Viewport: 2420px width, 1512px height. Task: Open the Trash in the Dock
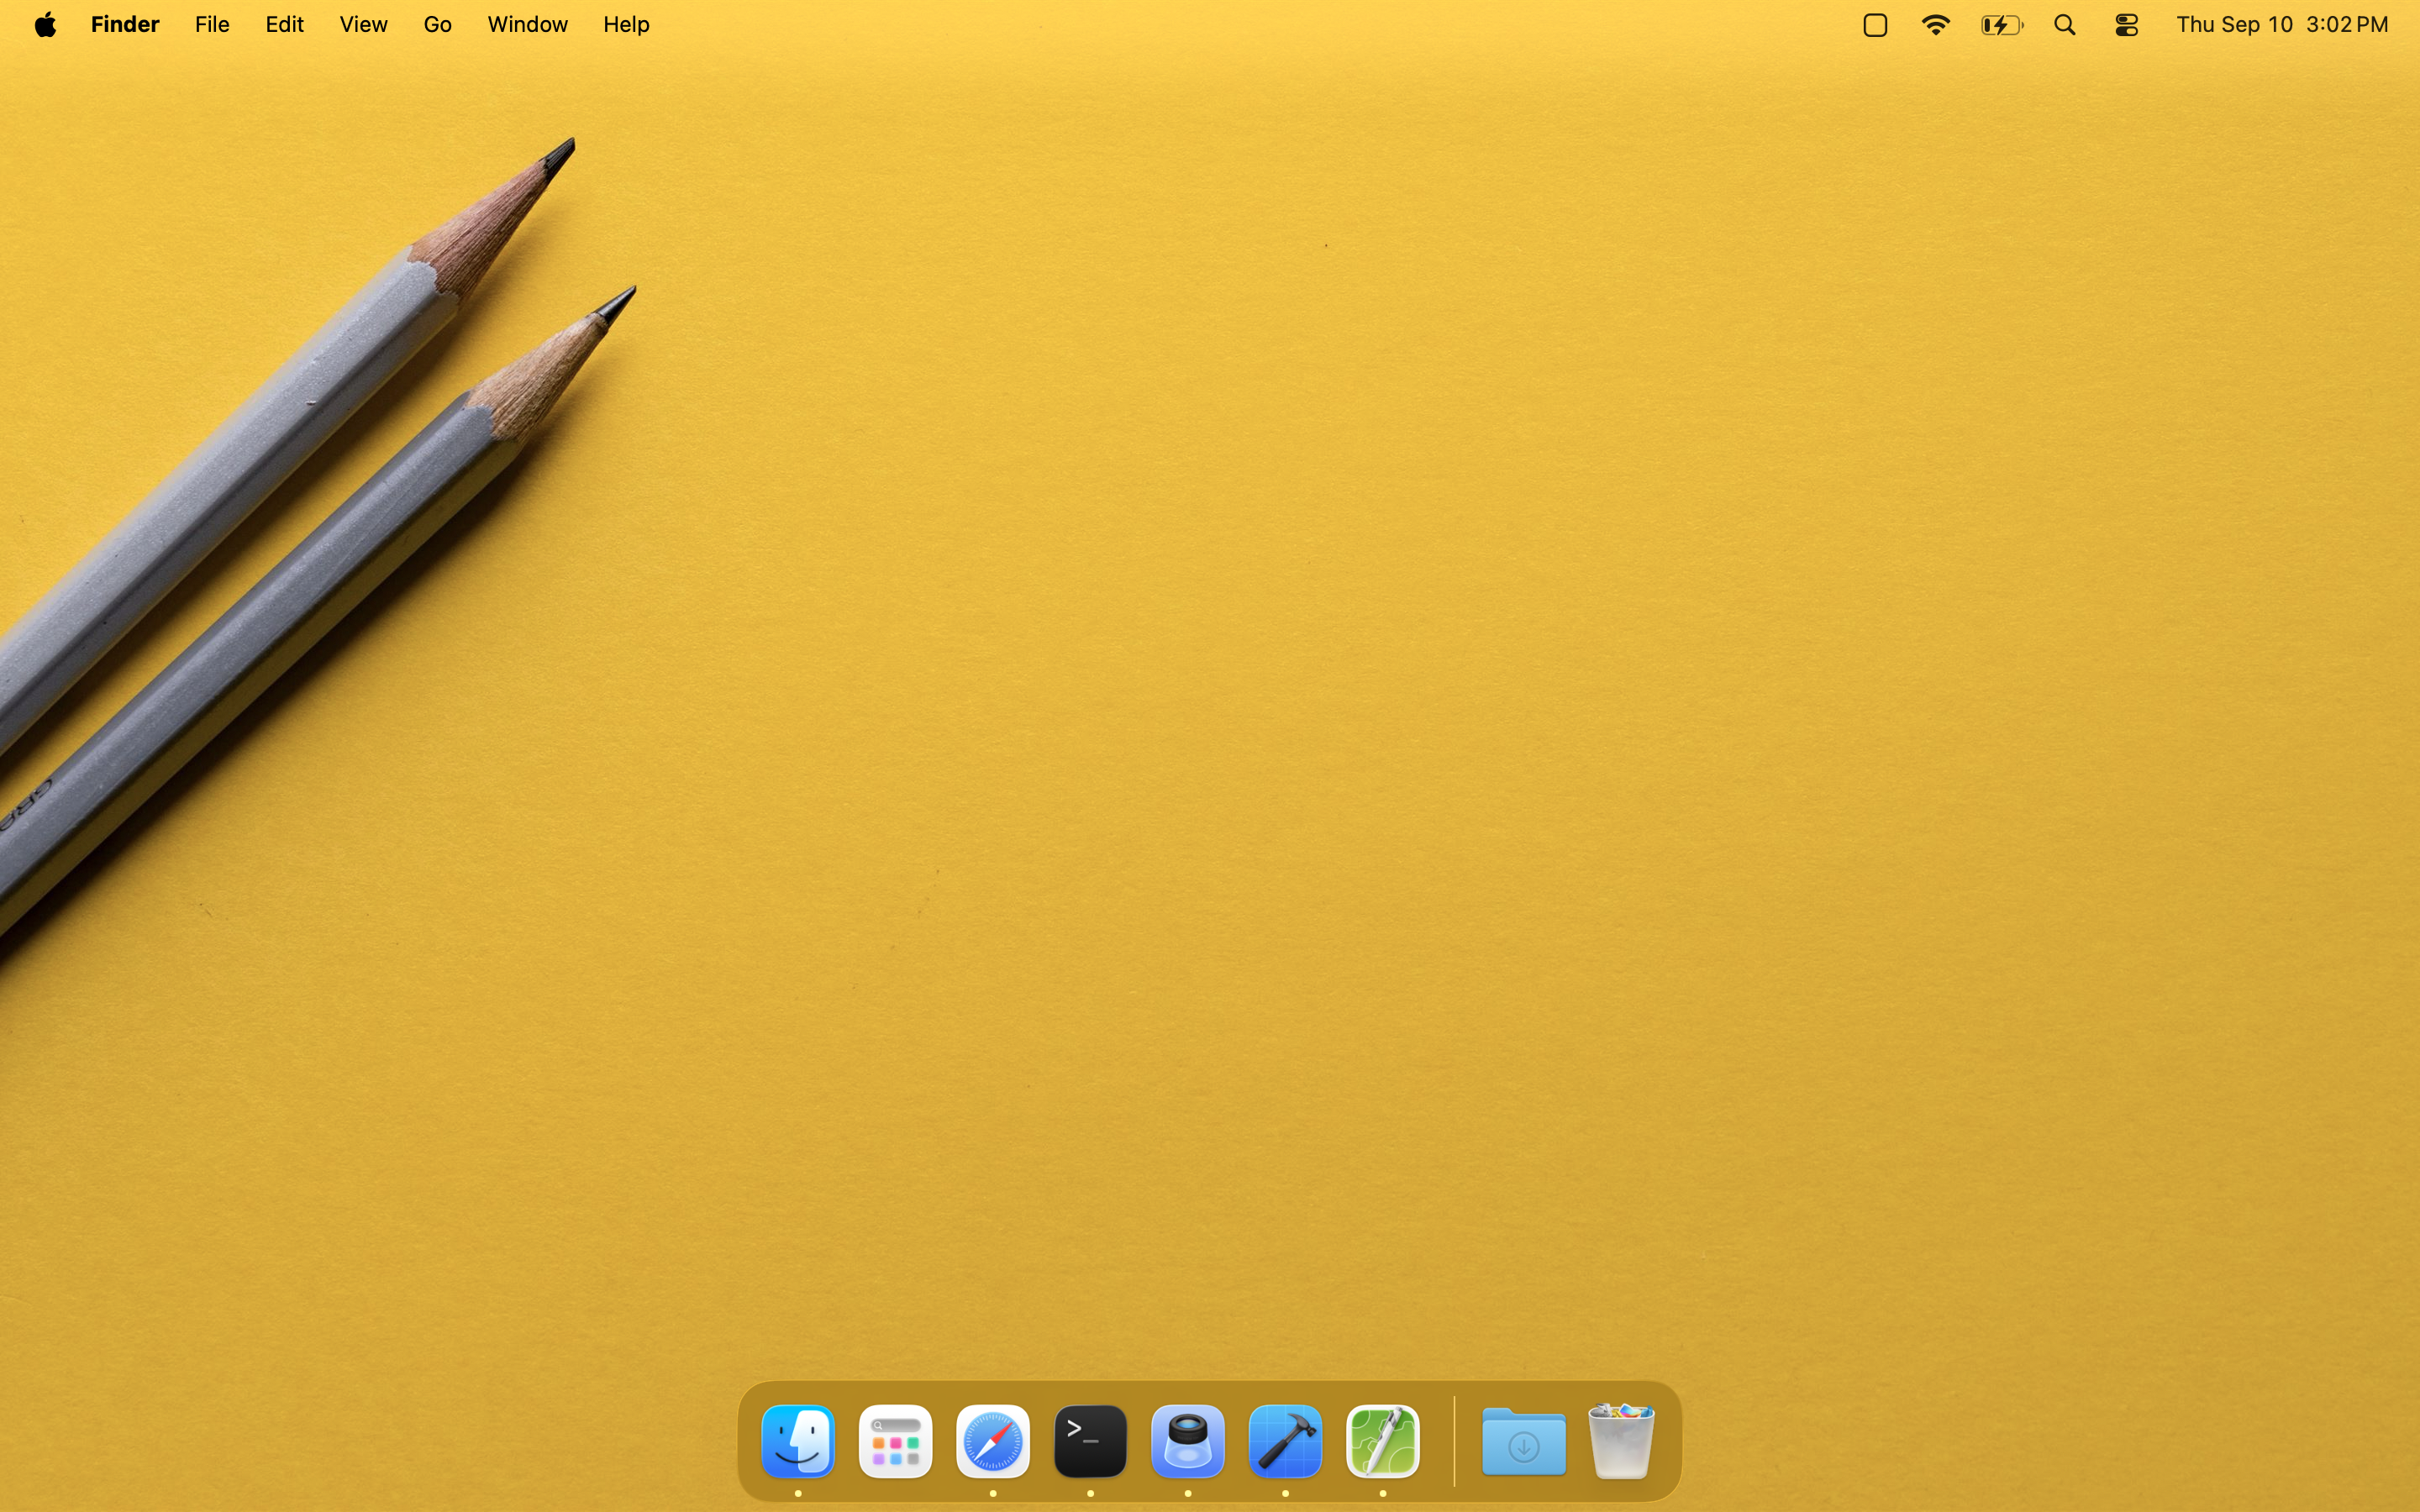click(x=1621, y=1441)
